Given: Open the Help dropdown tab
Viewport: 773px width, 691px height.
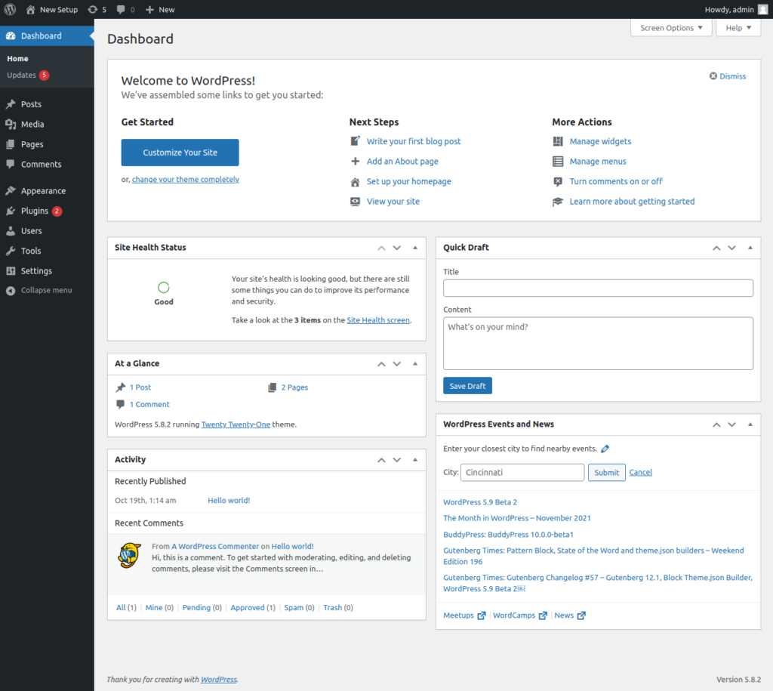Looking at the screenshot, I should pos(738,28).
